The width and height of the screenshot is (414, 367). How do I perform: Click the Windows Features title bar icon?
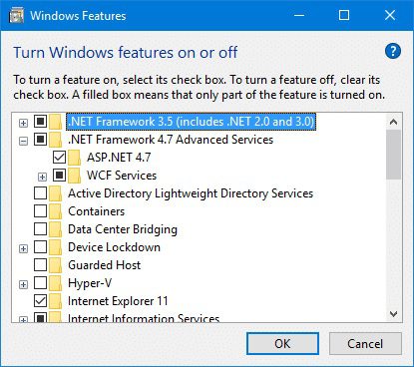pyautogui.click(x=16, y=16)
